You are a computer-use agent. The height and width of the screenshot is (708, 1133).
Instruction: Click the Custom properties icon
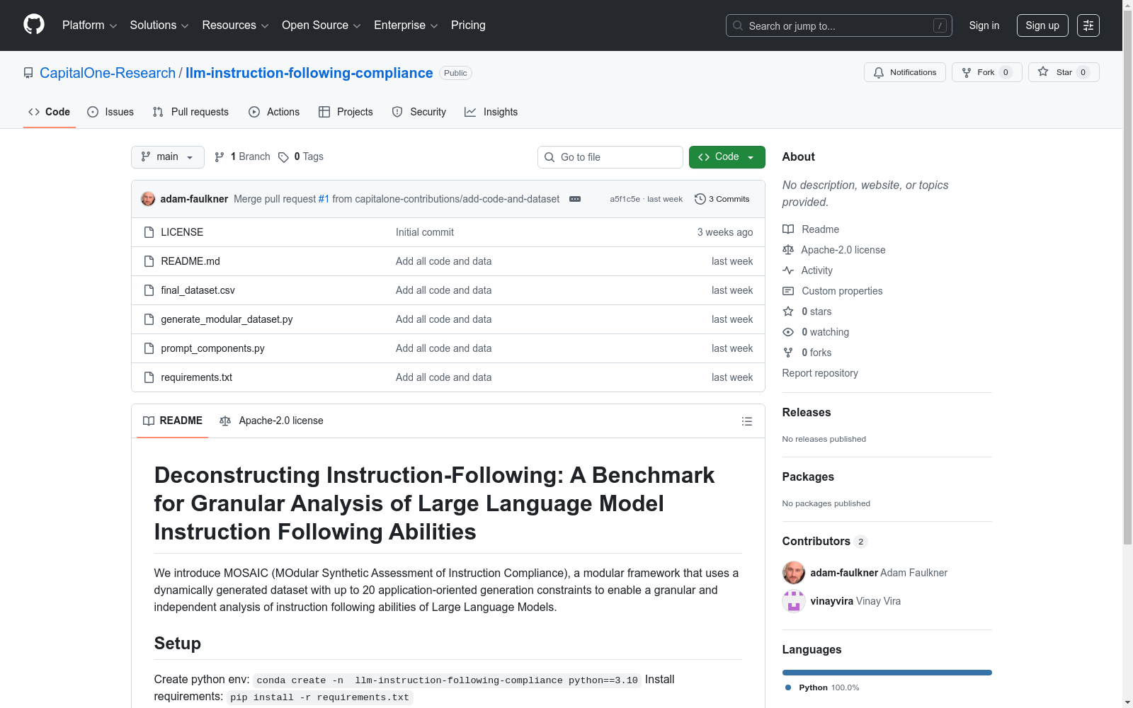pos(788,291)
